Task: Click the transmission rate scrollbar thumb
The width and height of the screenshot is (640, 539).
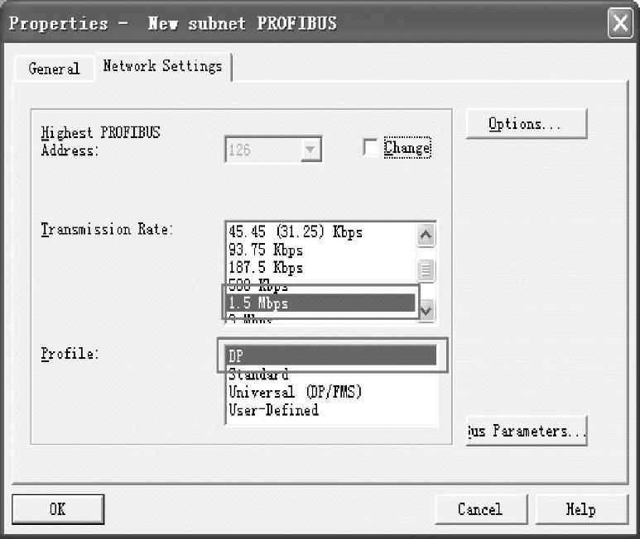Action: (426, 269)
